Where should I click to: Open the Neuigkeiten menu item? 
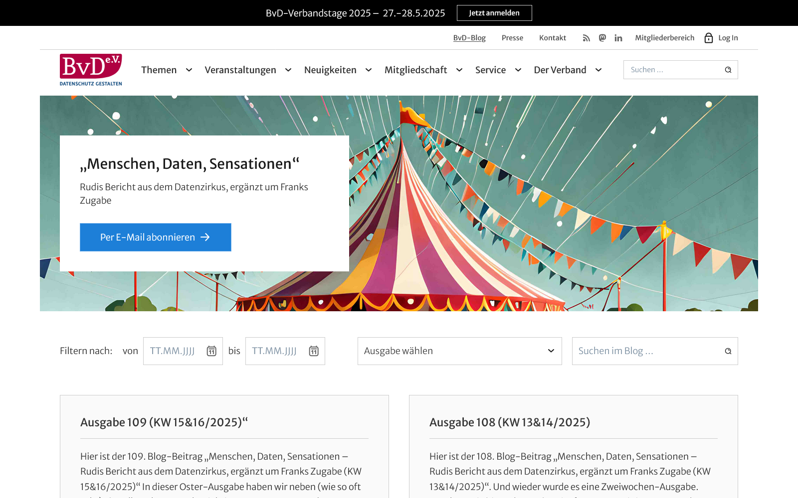pos(330,70)
